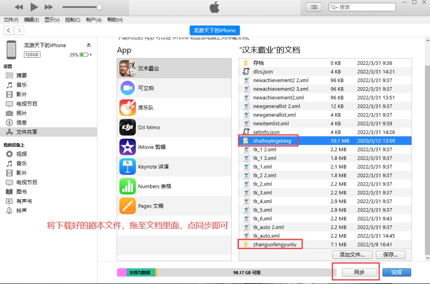Select the 汉末霸业 app icon
430x284 pixels.
(127, 69)
